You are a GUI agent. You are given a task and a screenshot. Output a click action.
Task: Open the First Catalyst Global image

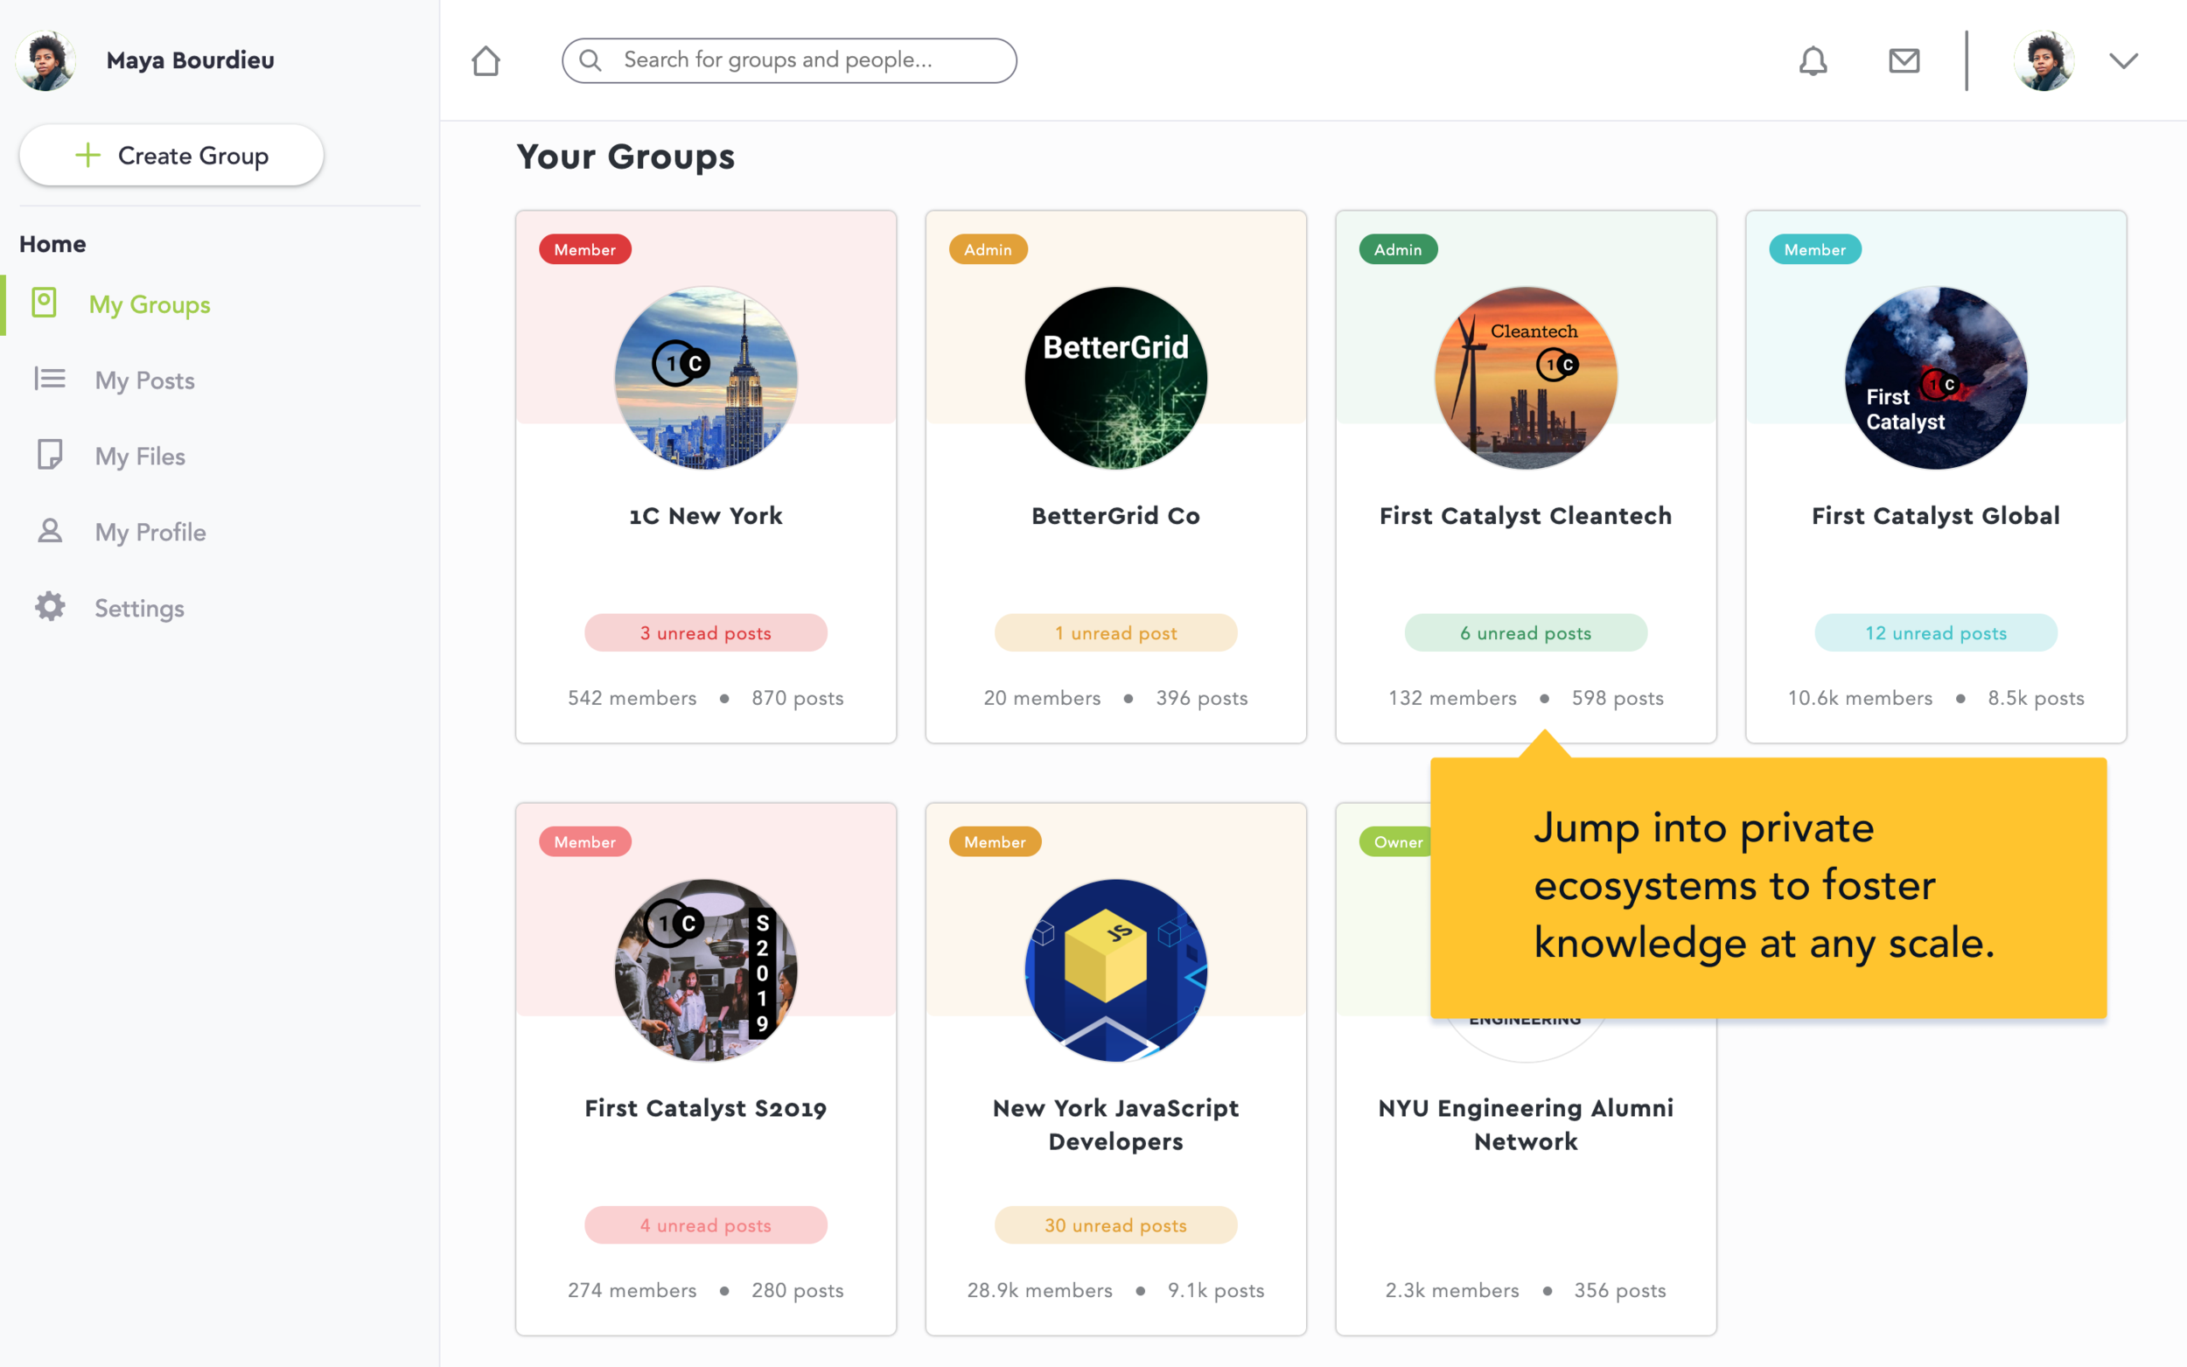1936,378
